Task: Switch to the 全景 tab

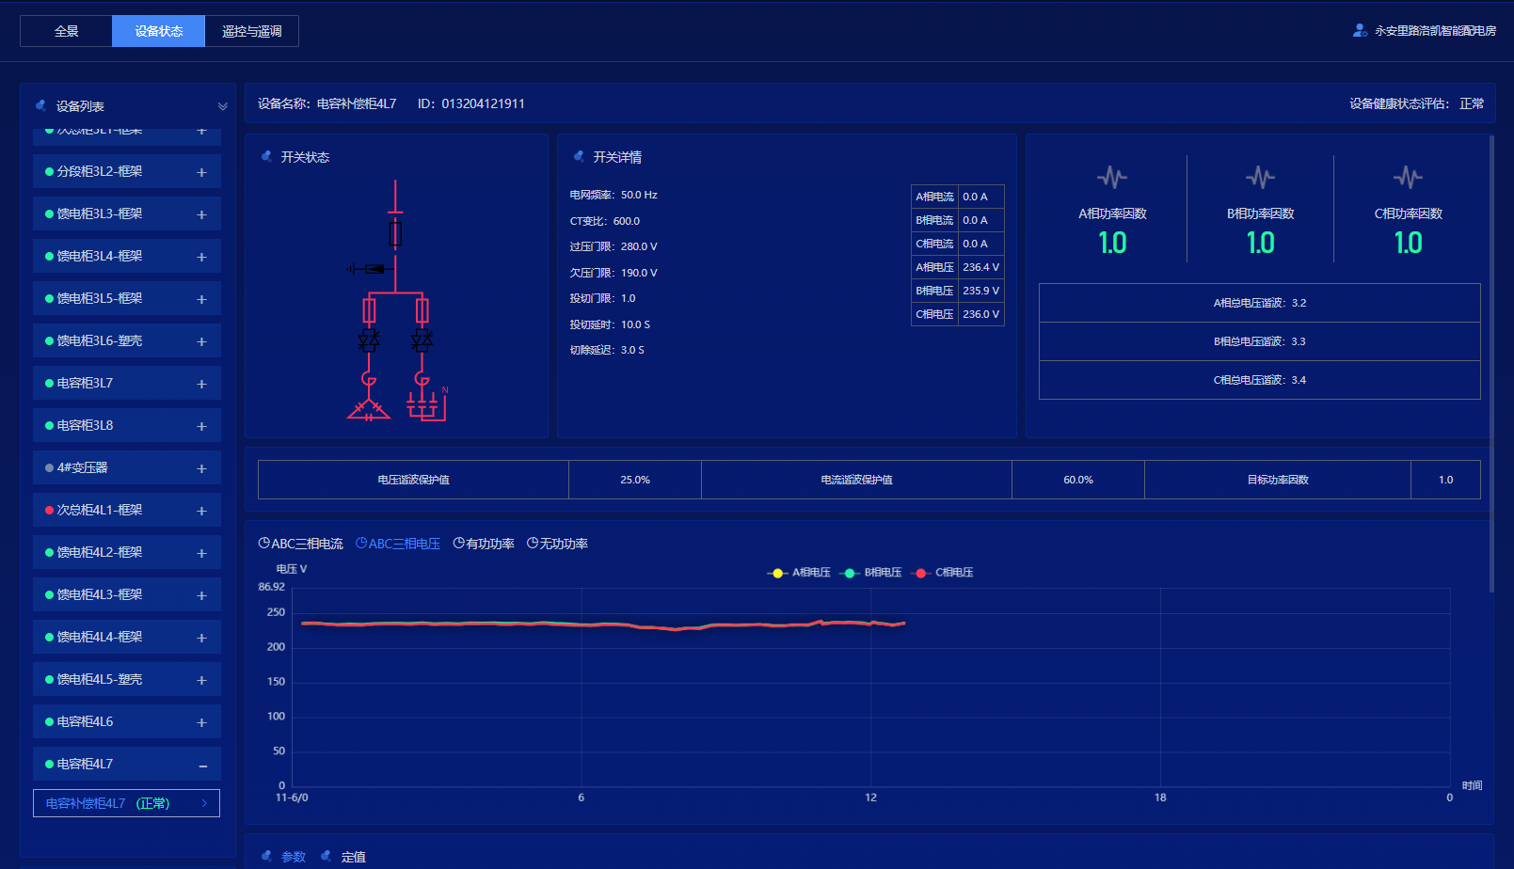Action: pyautogui.click(x=66, y=31)
